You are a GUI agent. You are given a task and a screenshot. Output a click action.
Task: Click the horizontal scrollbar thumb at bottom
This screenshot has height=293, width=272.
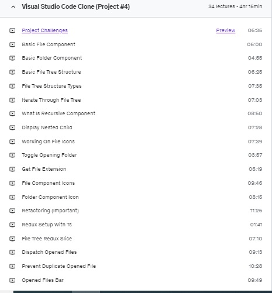tap(86, 292)
